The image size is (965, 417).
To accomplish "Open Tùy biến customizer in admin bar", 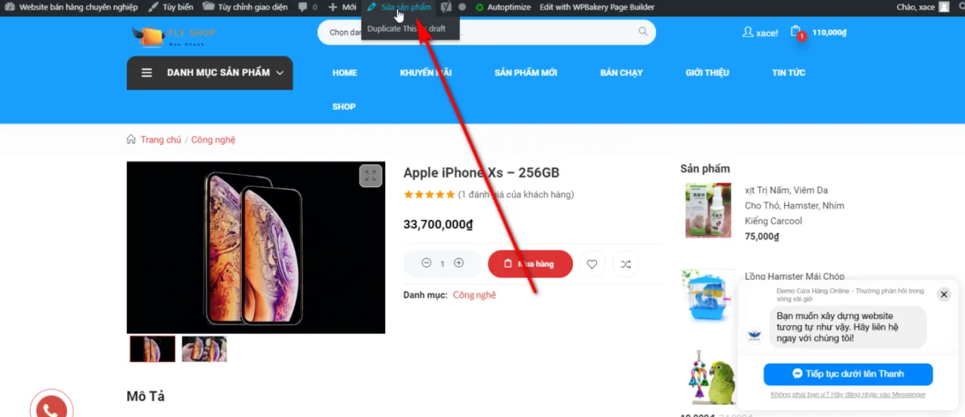I will [x=171, y=7].
